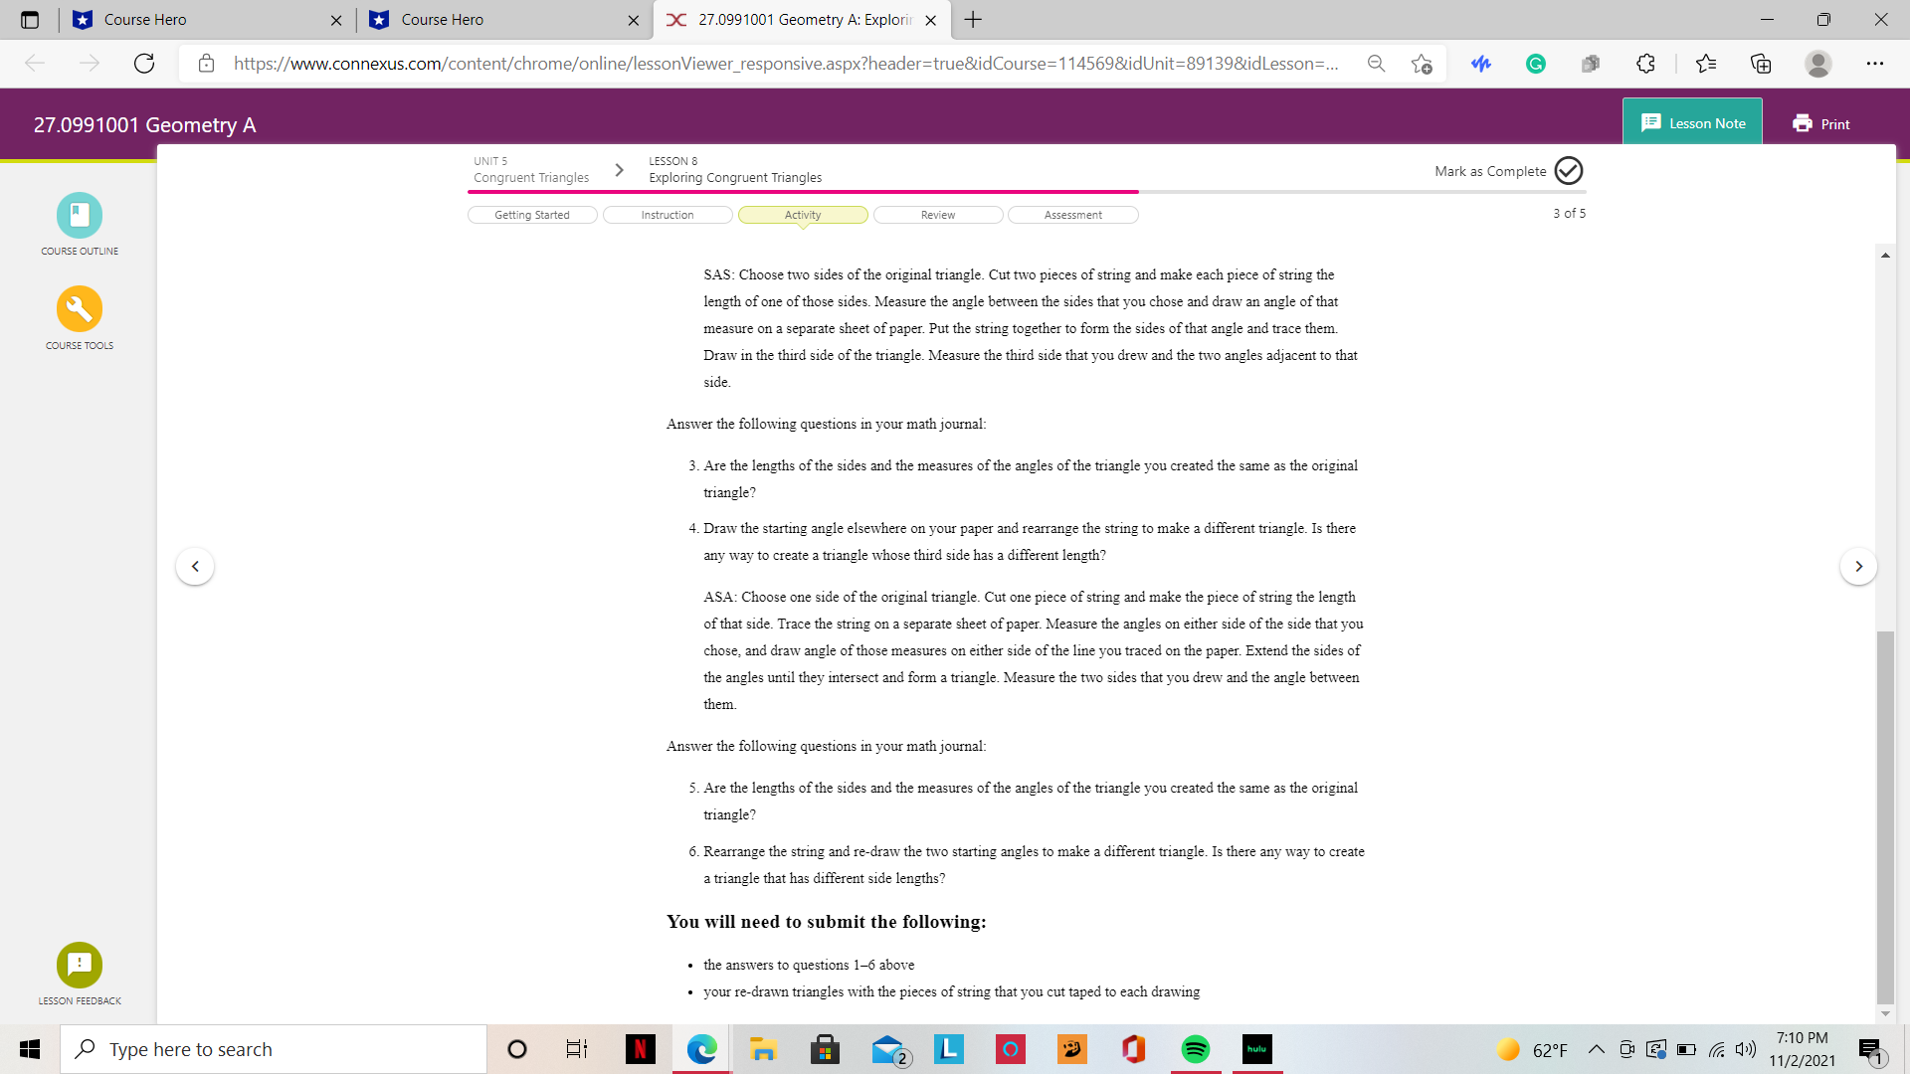
Task: Select the Getting Started section tab
Action: click(x=532, y=215)
